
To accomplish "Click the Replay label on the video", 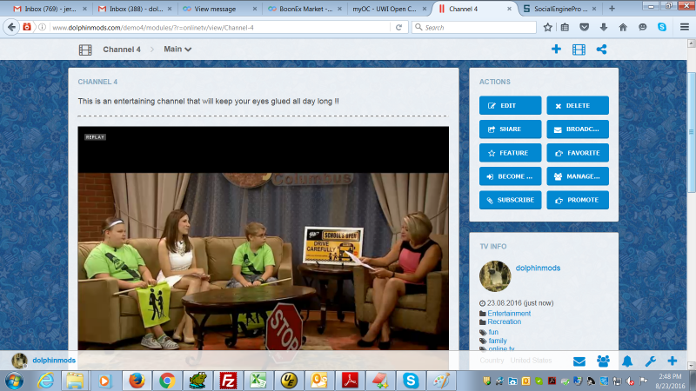I will [x=95, y=137].
